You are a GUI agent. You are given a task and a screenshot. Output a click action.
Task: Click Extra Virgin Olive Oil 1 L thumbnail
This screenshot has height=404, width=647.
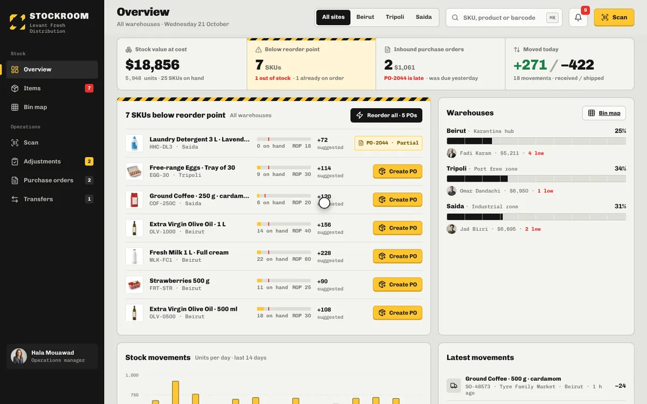tap(134, 228)
